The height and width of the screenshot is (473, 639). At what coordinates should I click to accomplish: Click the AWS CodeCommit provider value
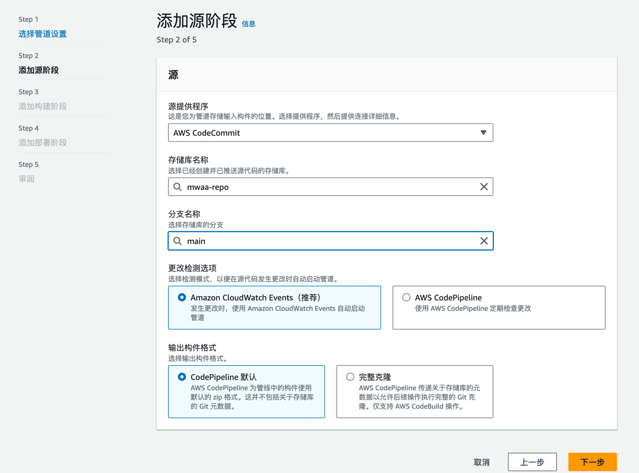(x=206, y=133)
